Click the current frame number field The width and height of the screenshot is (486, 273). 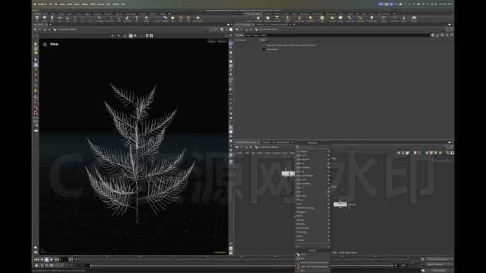(x=64, y=259)
